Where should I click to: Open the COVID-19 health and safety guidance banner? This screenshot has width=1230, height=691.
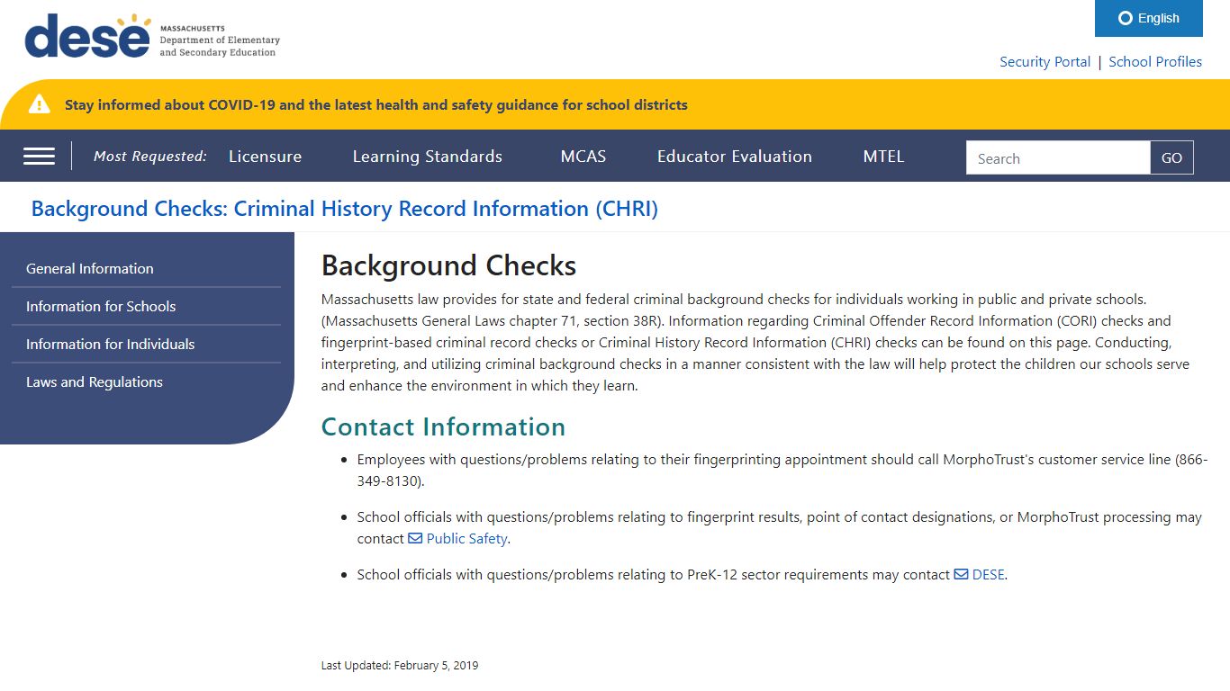click(x=375, y=105)
